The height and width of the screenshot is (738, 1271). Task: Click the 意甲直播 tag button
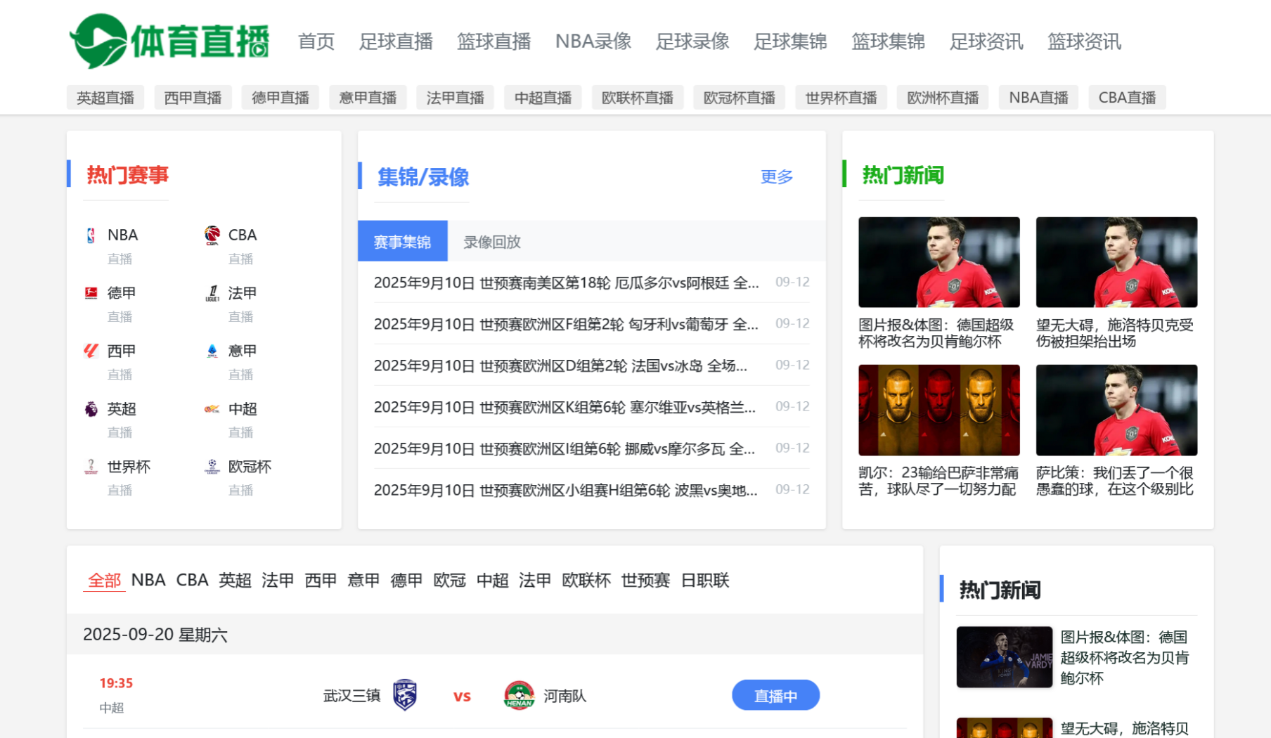point(368,98)
